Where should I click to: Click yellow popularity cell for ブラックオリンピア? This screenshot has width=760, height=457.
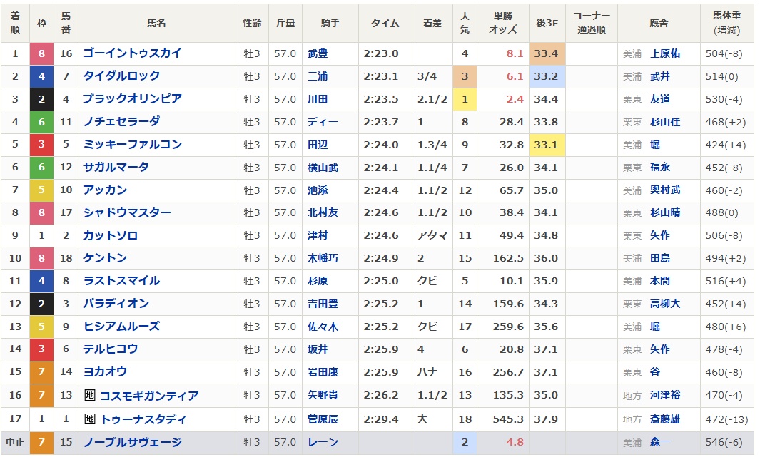click(465, 99)
